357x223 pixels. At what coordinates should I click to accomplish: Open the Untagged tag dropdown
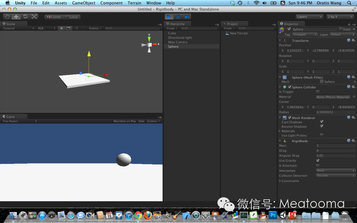[x=305, y=34]
